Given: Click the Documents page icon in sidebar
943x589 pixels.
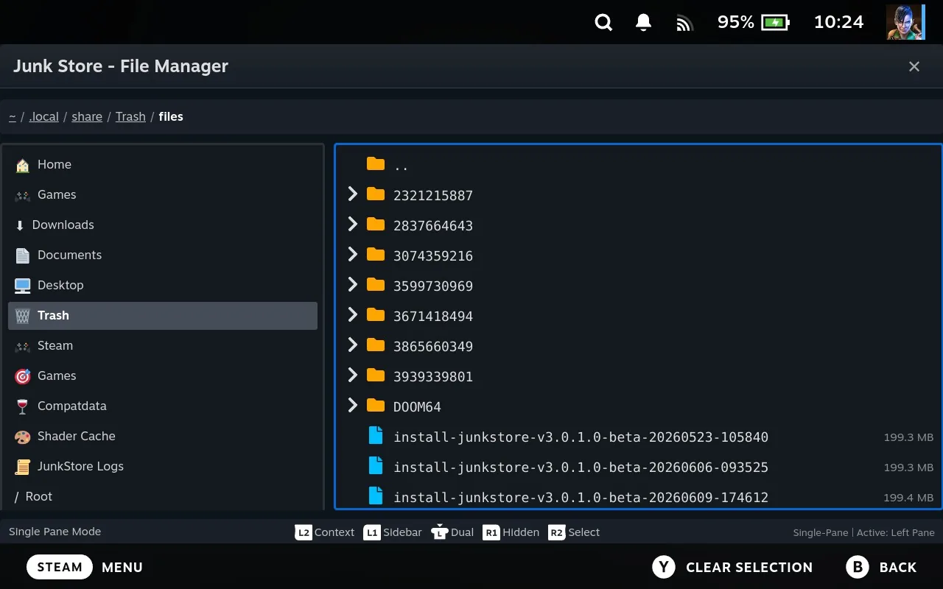Looking at the screenshot, I should click(x=23, y=255).
